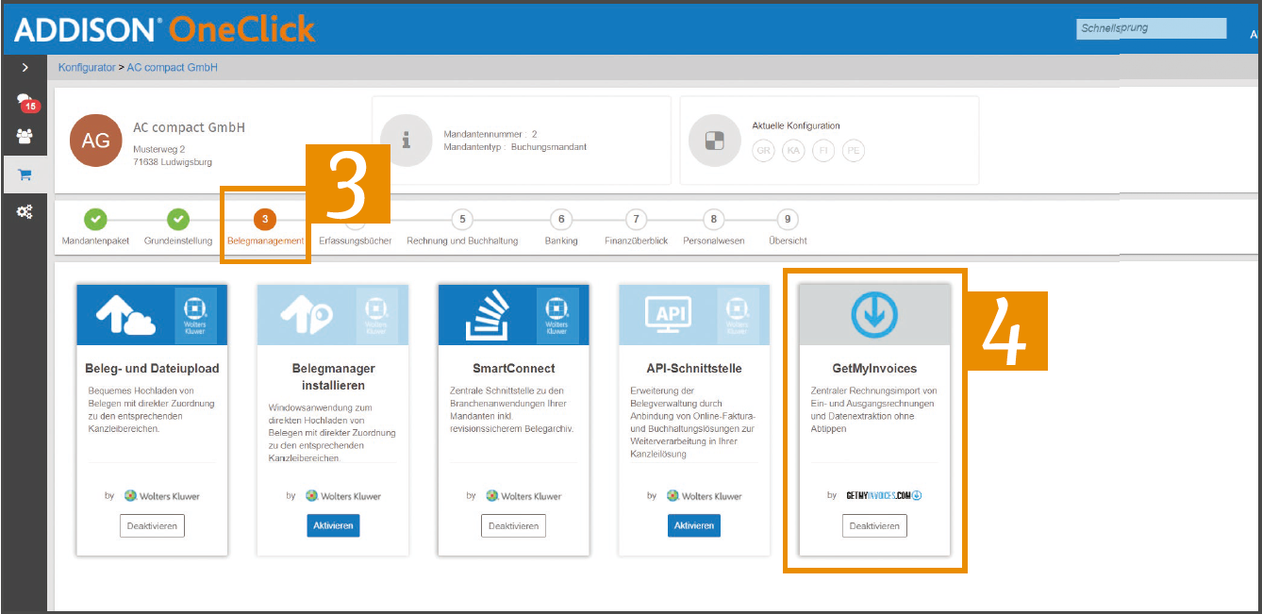This screenshot has width=1262, height=614.
Task: Open the users group icon in sidebar
Action: pos(25,136)
